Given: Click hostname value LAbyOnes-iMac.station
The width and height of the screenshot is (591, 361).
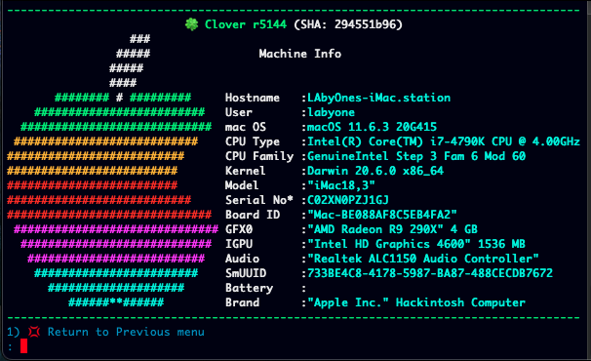Looking at the screenshot, I should [378, 99].
